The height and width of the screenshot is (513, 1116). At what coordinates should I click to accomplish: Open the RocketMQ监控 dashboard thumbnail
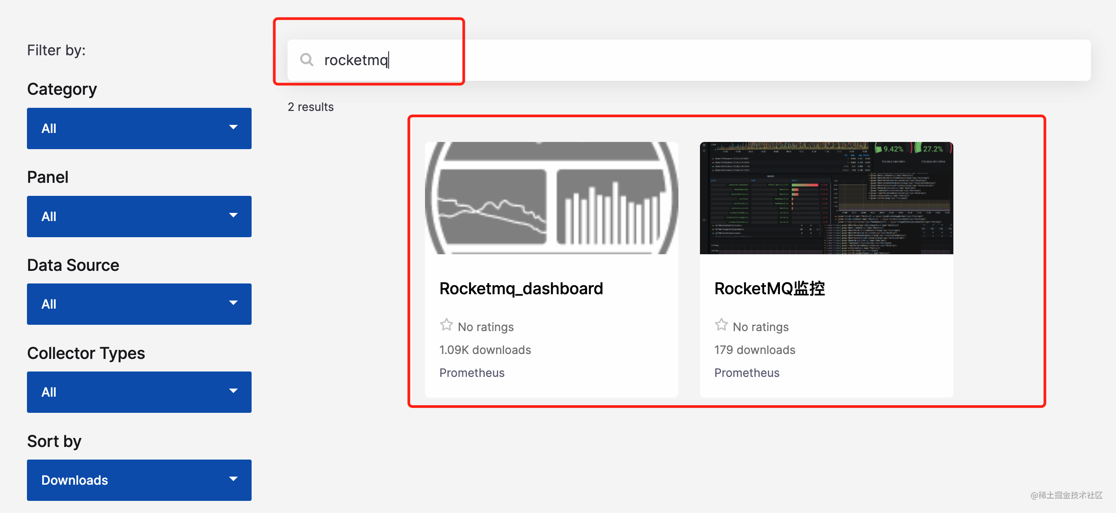click(827, 198)
